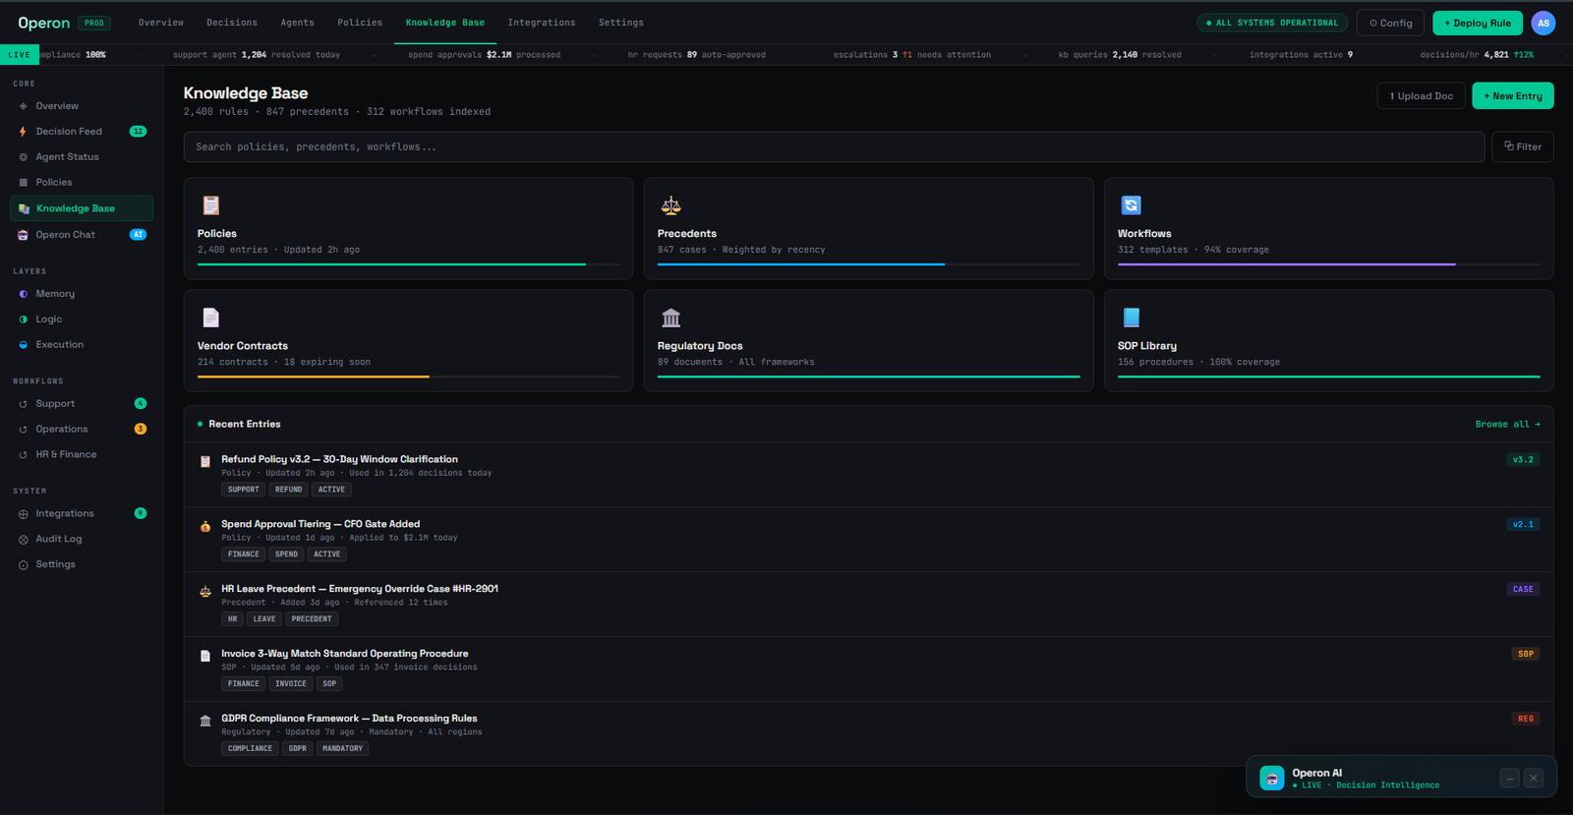1573x815 pixels.
Task: Open the AS user avatar
Action: pyautogui.click(x=1544, y=23)
